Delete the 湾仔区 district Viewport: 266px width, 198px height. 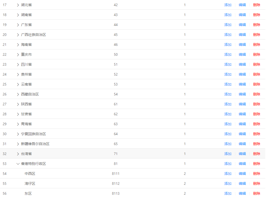click(257, 184)
